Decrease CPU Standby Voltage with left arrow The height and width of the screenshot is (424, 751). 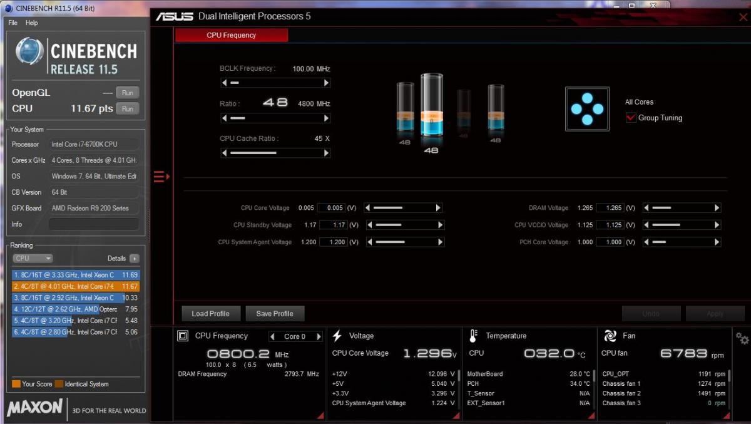(x=370, y=225)
